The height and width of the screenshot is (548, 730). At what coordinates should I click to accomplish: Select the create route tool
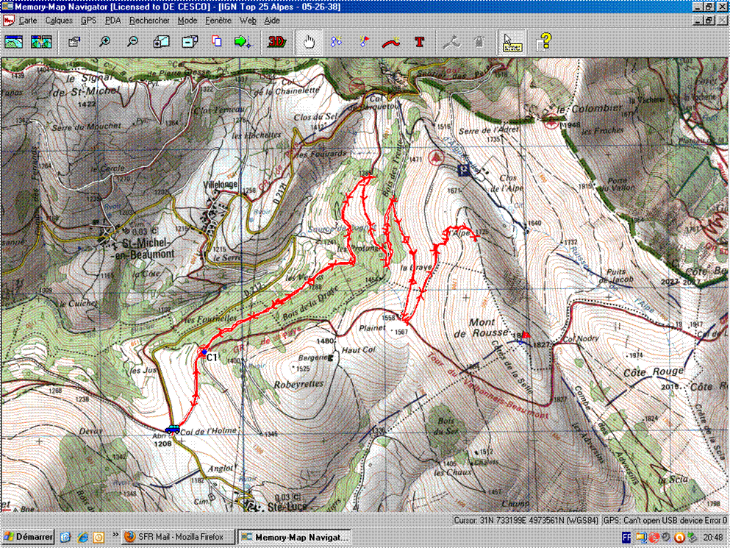coord(336,42)
